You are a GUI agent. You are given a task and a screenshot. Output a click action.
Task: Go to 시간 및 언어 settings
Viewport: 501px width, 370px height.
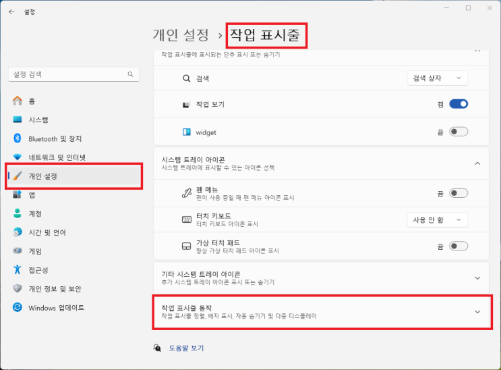pyautogui.click(x=73, y=232)
